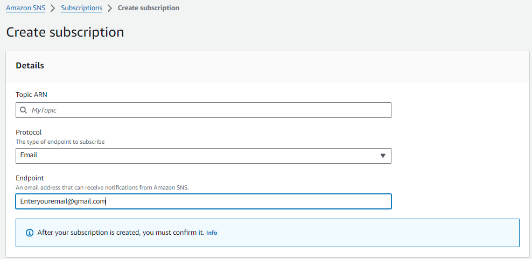Click the 'Topic ARN' field label
This screenshot has width=532, height=259.
coord(31,95)
